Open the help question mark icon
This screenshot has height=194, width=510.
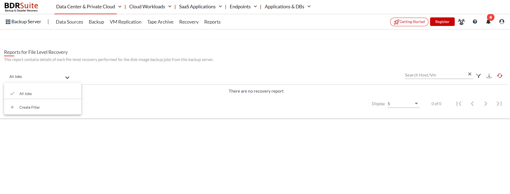coord(475,22)
